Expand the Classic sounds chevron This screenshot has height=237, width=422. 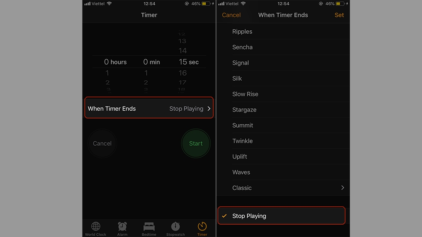pos(342,187)
